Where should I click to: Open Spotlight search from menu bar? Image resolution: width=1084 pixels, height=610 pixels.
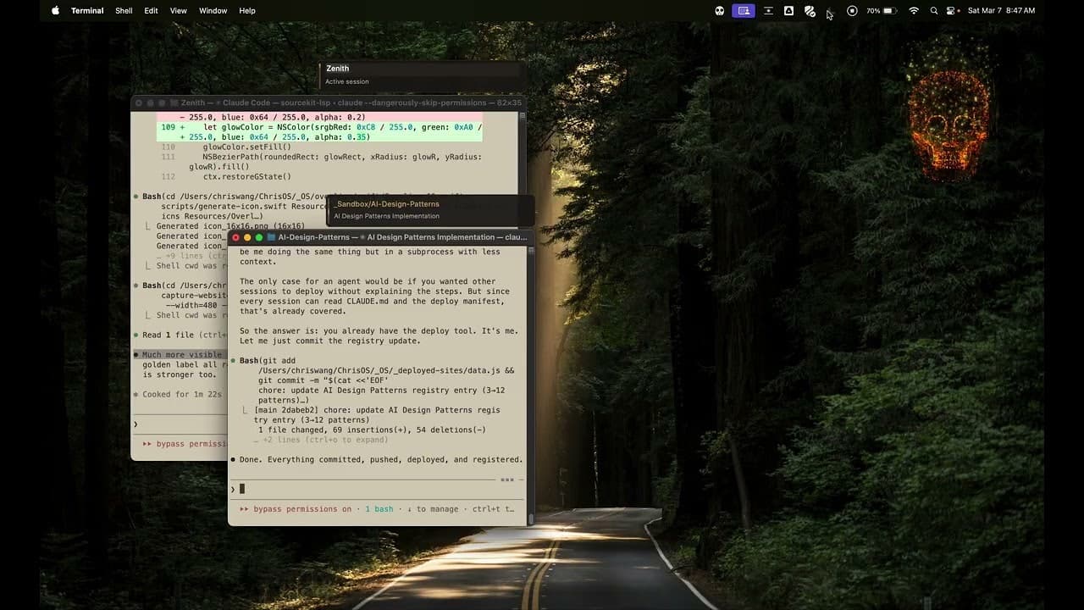pyautogui.click(x=933, y=11)
